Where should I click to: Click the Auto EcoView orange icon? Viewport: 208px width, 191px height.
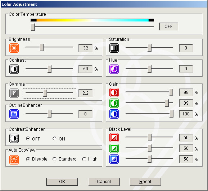click(x=14, y=160)
